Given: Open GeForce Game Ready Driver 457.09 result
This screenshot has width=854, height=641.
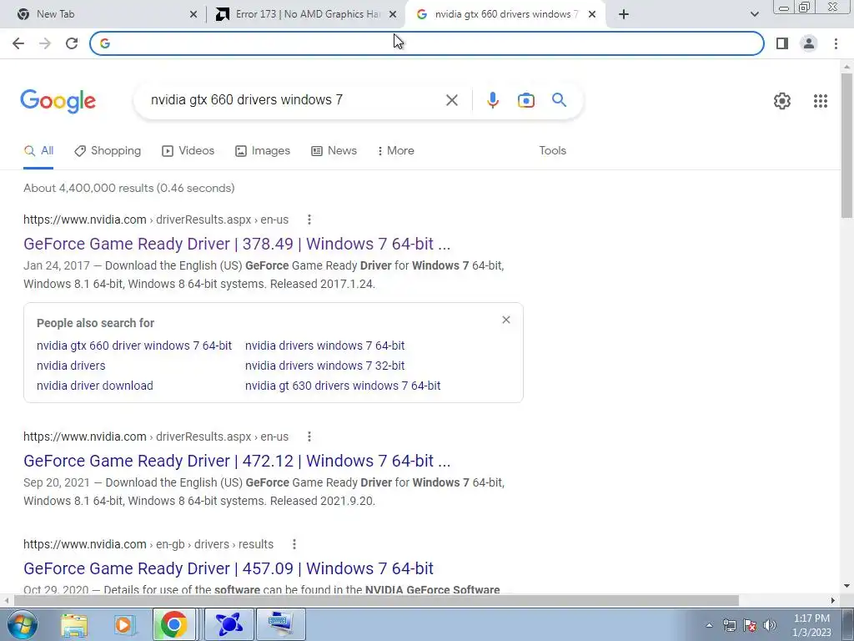Looking at the screenshot, I should [x=229, y=568].
